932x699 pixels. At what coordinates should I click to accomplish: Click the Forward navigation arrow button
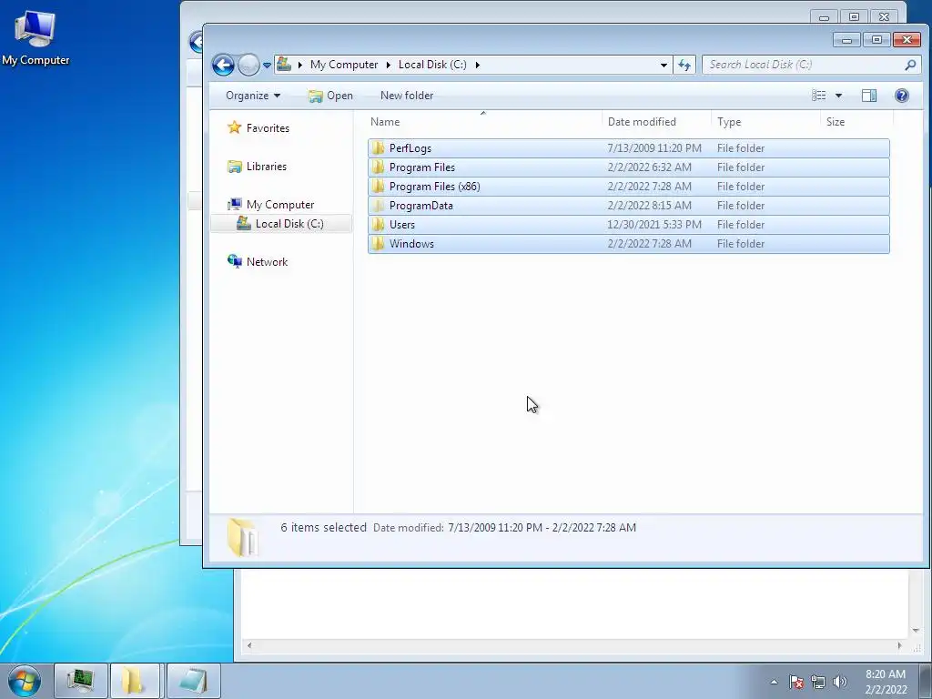pos(248,65)
